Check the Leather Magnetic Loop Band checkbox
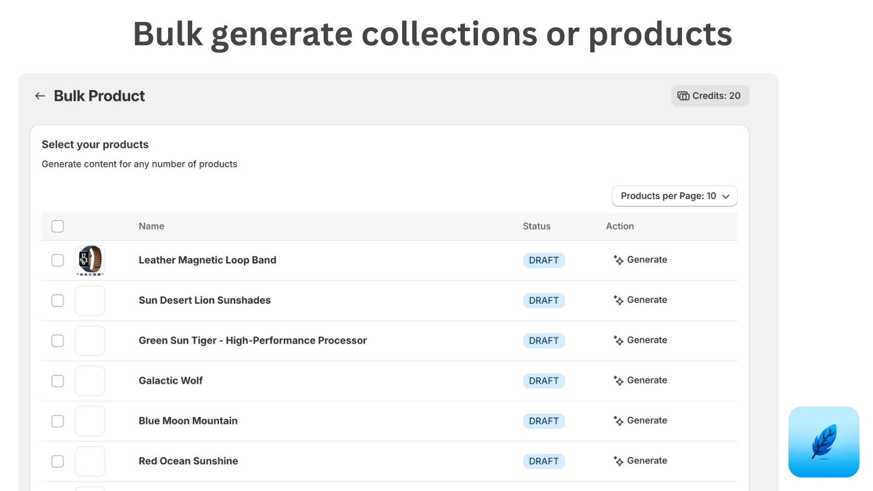This screenshot has width=873, height=491. coord(57,260)
